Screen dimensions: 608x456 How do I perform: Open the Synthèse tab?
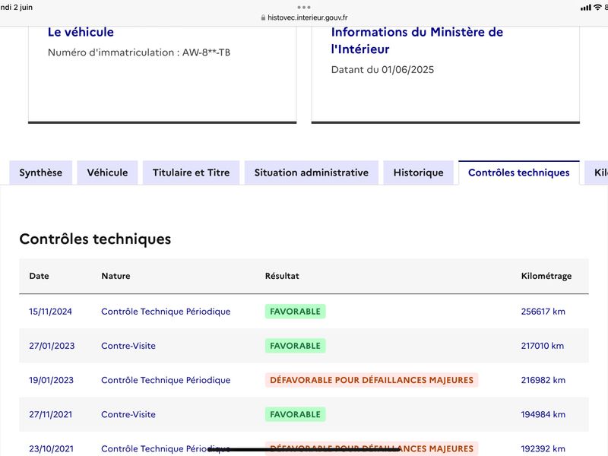41,173
